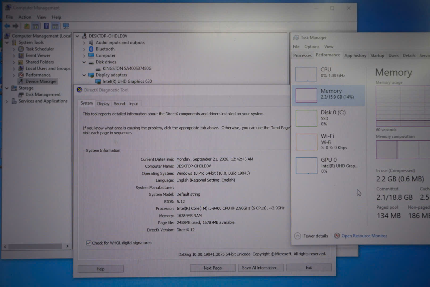
Task: Click Save All Information button
Action: tap(261, 268)
